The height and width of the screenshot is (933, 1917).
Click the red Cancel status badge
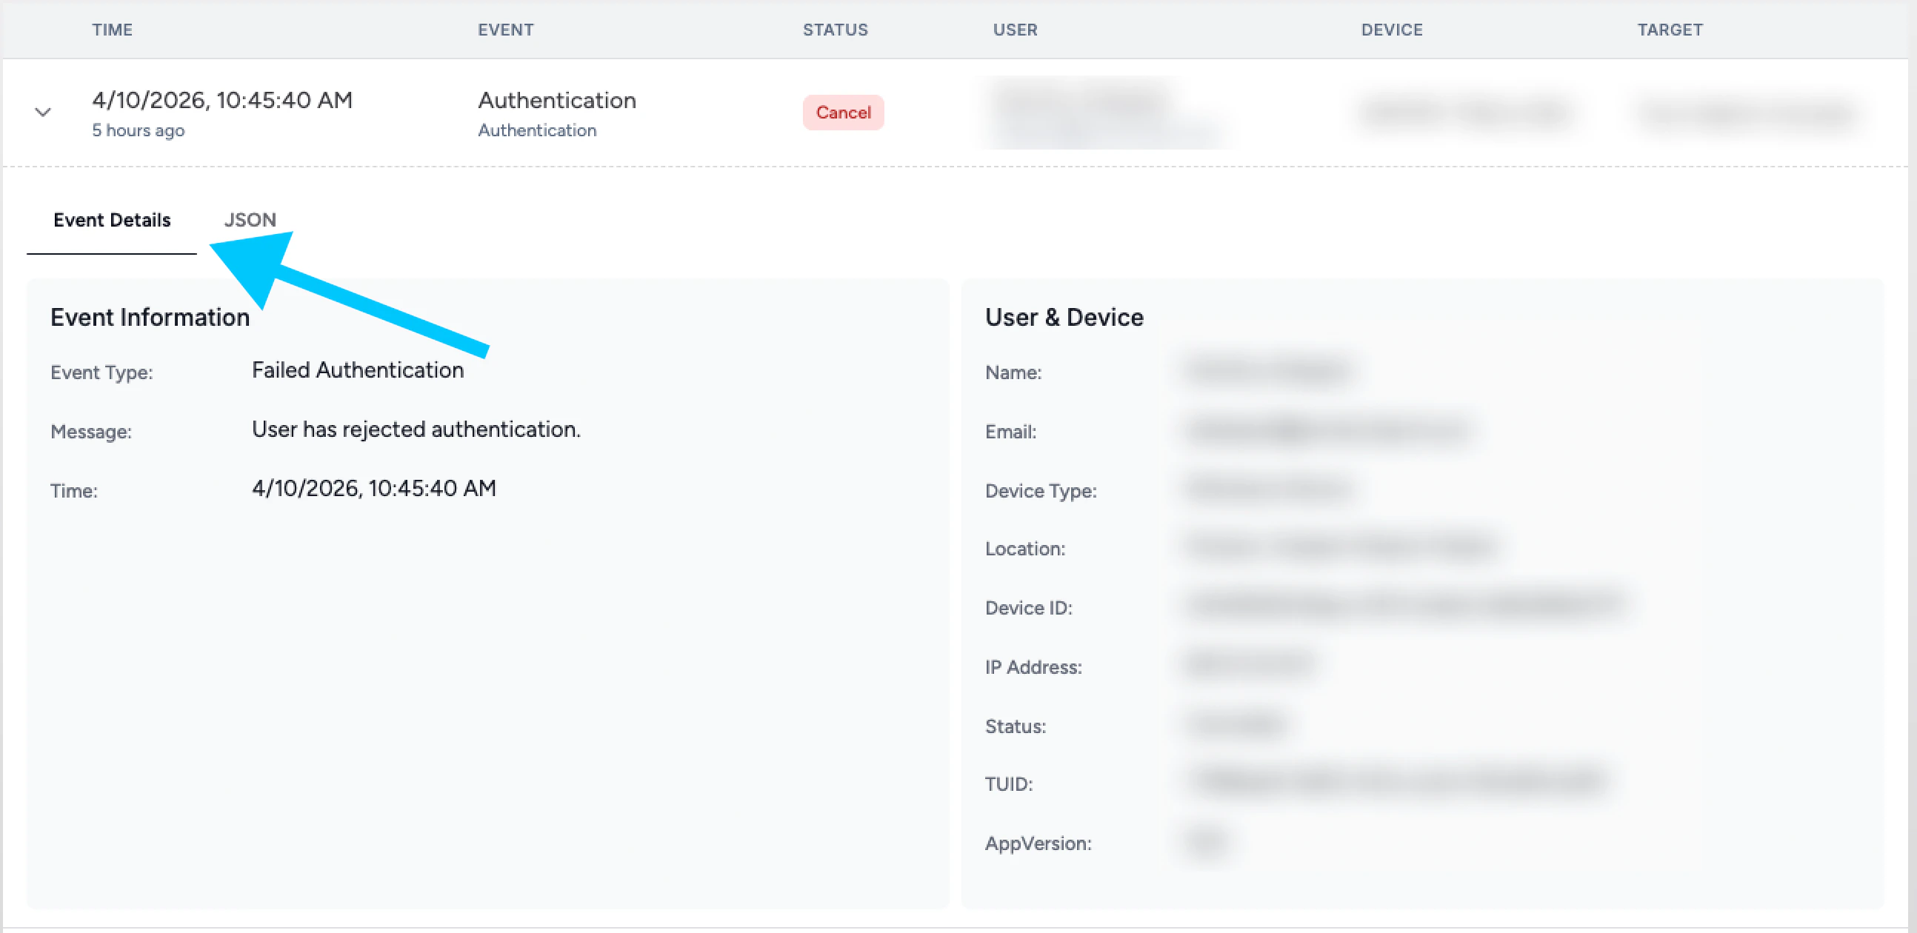tap(842, 113)
